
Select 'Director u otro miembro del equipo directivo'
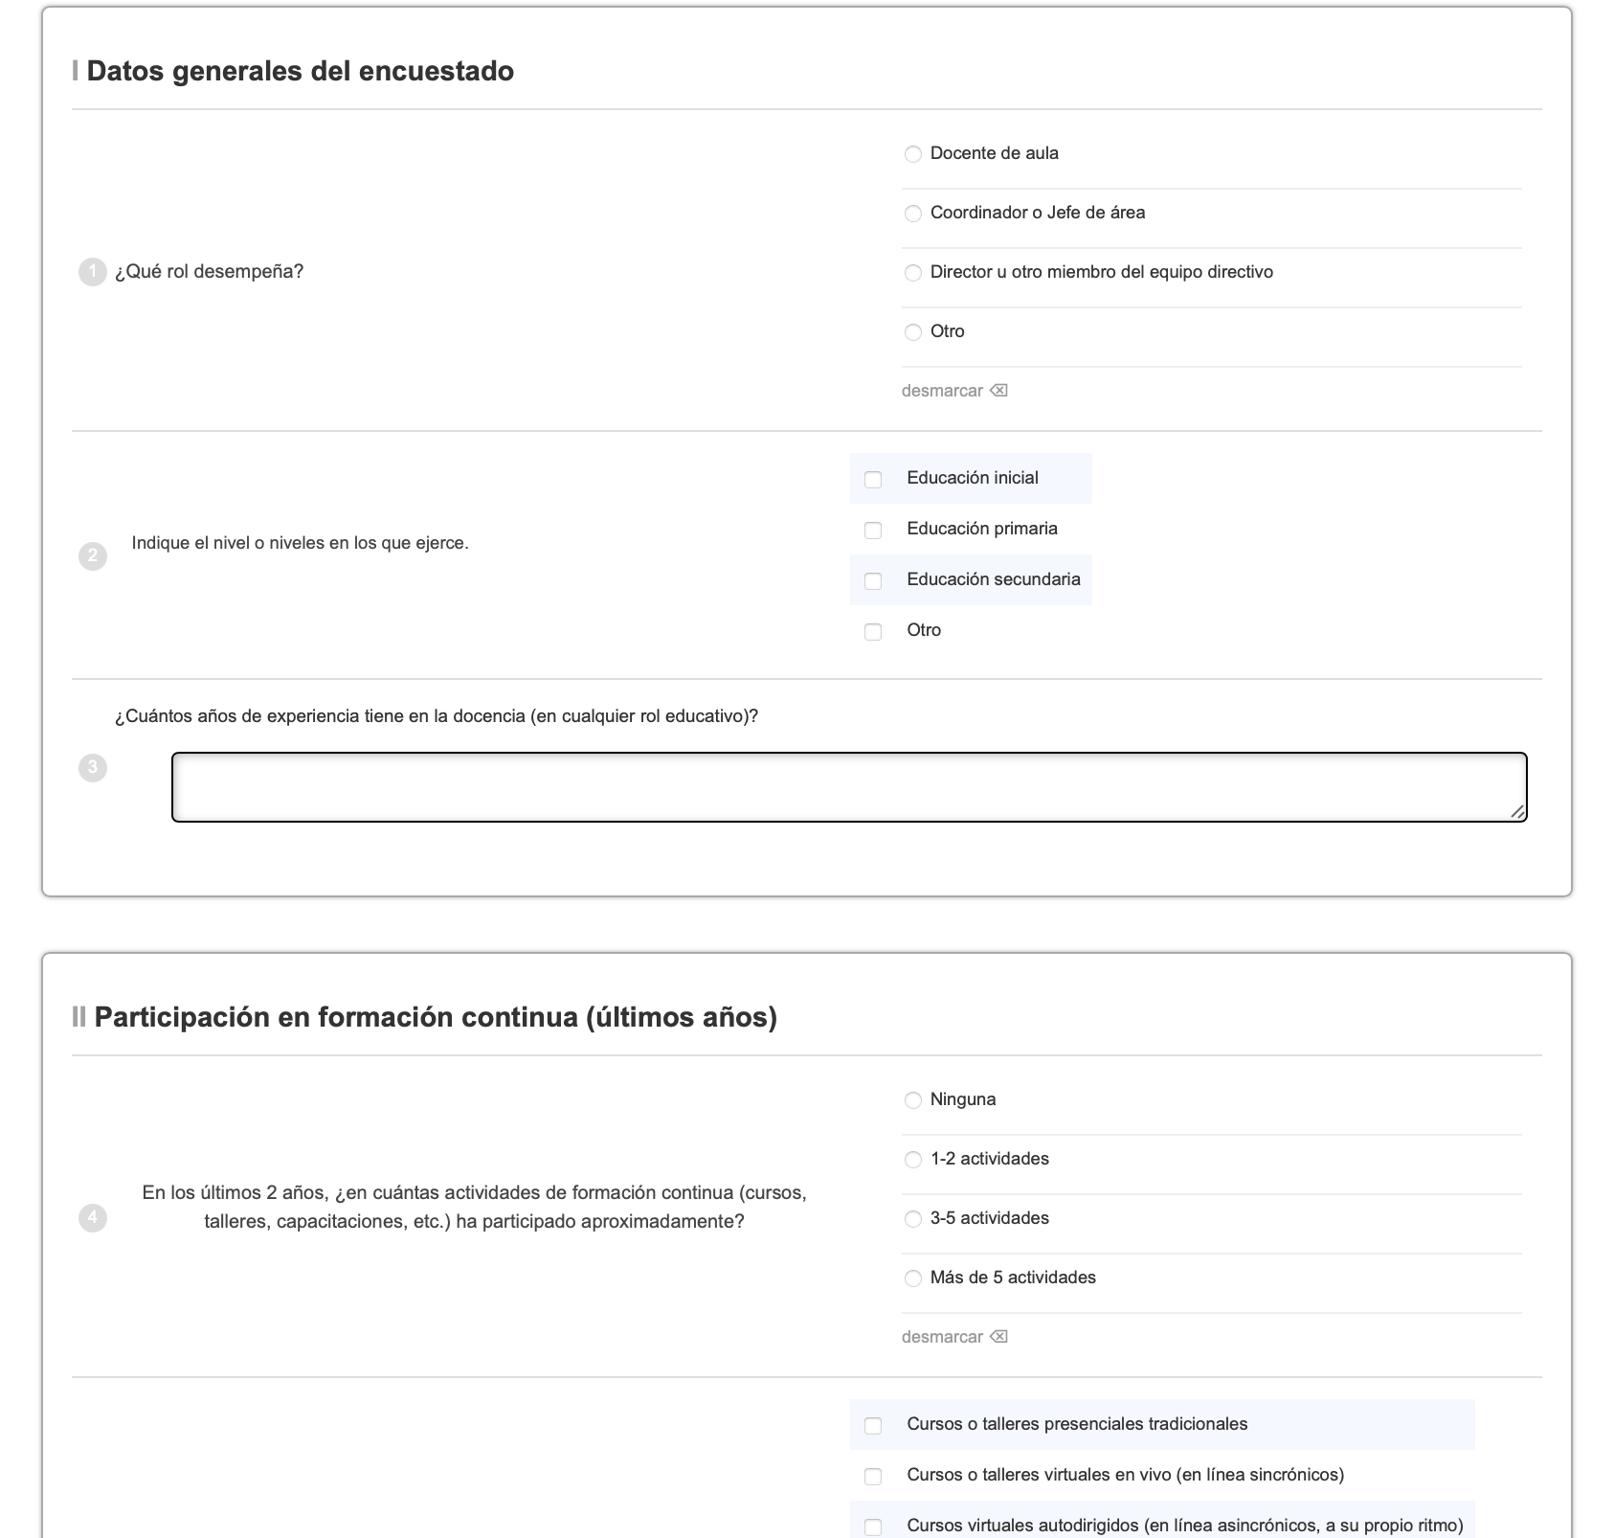coord(913,273)
